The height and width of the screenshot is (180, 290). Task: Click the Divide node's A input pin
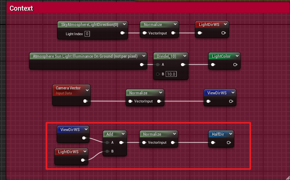pyautogui.click(x=158, y=65)
